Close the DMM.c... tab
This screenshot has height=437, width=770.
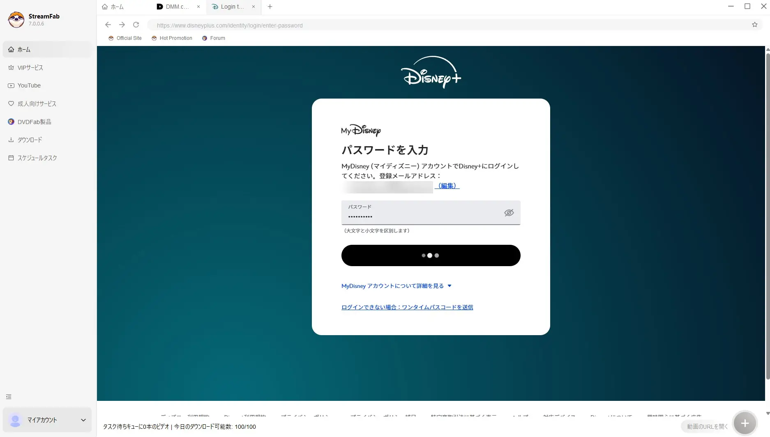[x=198, y=7]
